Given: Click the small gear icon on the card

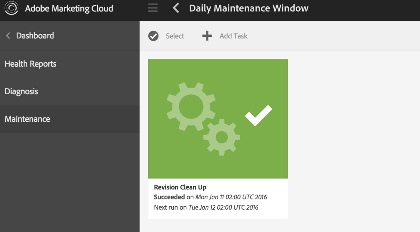Looking at the screenshot, I should (x=222, y=137).
